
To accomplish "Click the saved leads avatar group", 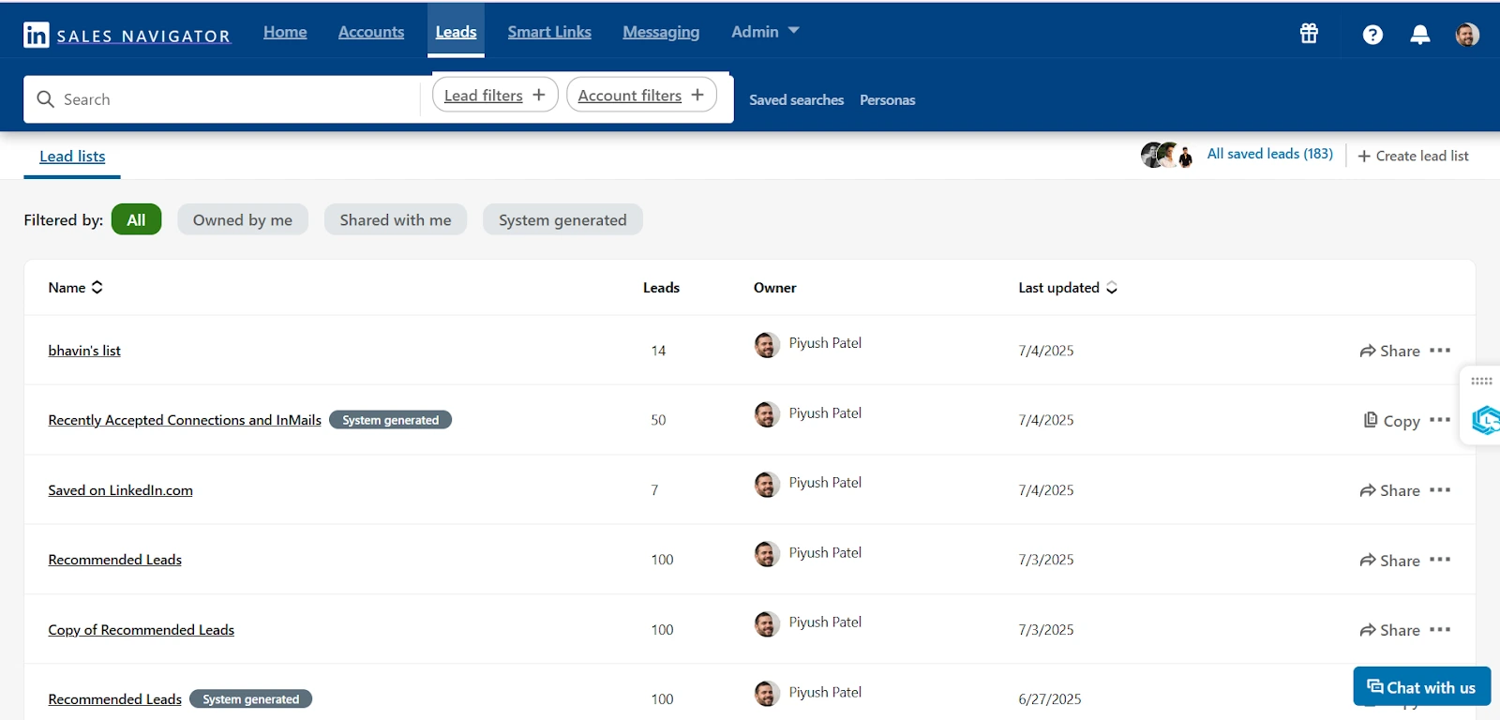I will 1167,155.
